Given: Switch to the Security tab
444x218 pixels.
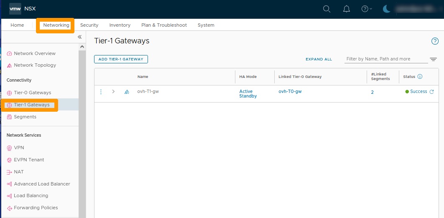Looking at the screenshot, I should pos(89,25).
